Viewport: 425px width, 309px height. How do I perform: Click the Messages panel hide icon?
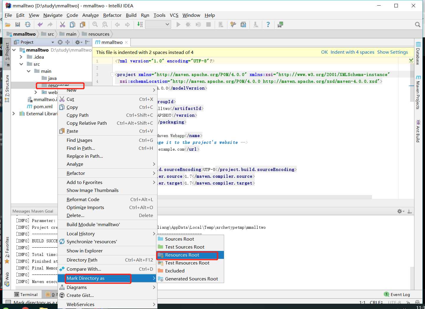tap(409, 211)
